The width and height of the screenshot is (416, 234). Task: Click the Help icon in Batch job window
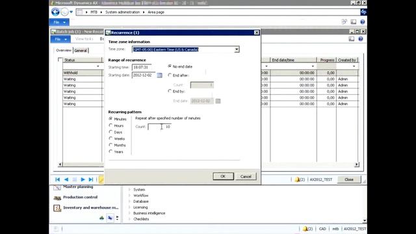point(361,39)
